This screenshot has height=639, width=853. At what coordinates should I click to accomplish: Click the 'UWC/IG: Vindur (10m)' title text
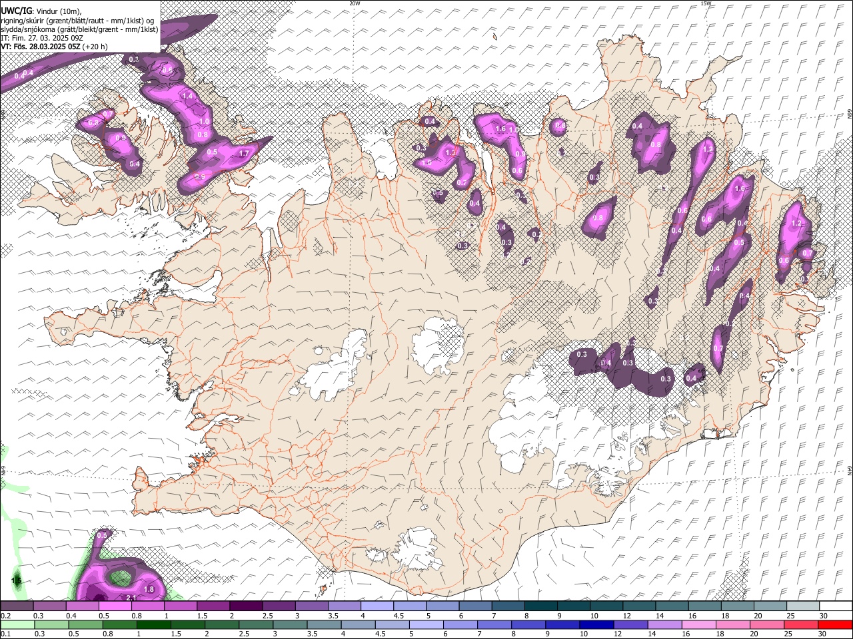[41, 11]
